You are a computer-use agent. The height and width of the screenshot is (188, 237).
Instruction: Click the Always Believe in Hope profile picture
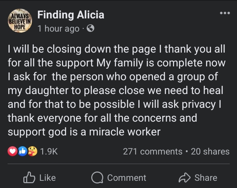tap(19, 22)
